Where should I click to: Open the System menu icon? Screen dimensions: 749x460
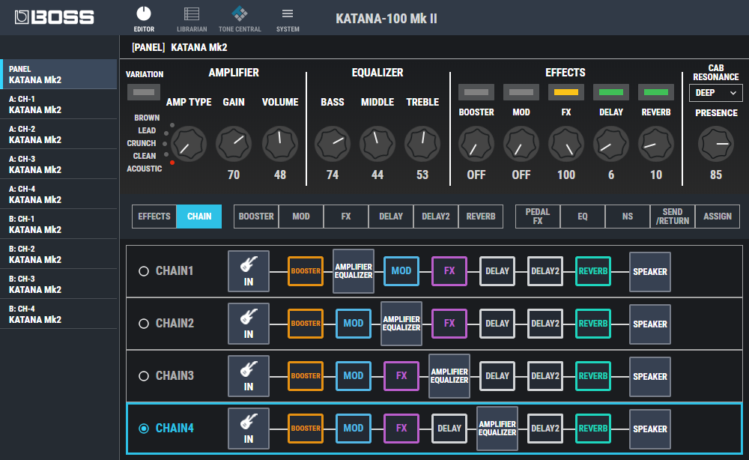point(288,19)
